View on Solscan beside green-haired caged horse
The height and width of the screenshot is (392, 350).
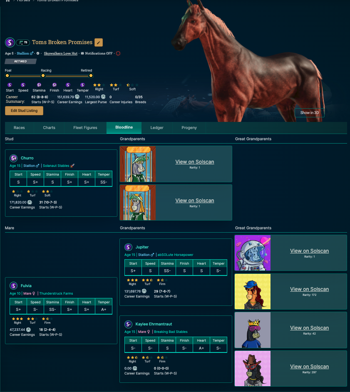pyautogui.click(x=195, y=162)
